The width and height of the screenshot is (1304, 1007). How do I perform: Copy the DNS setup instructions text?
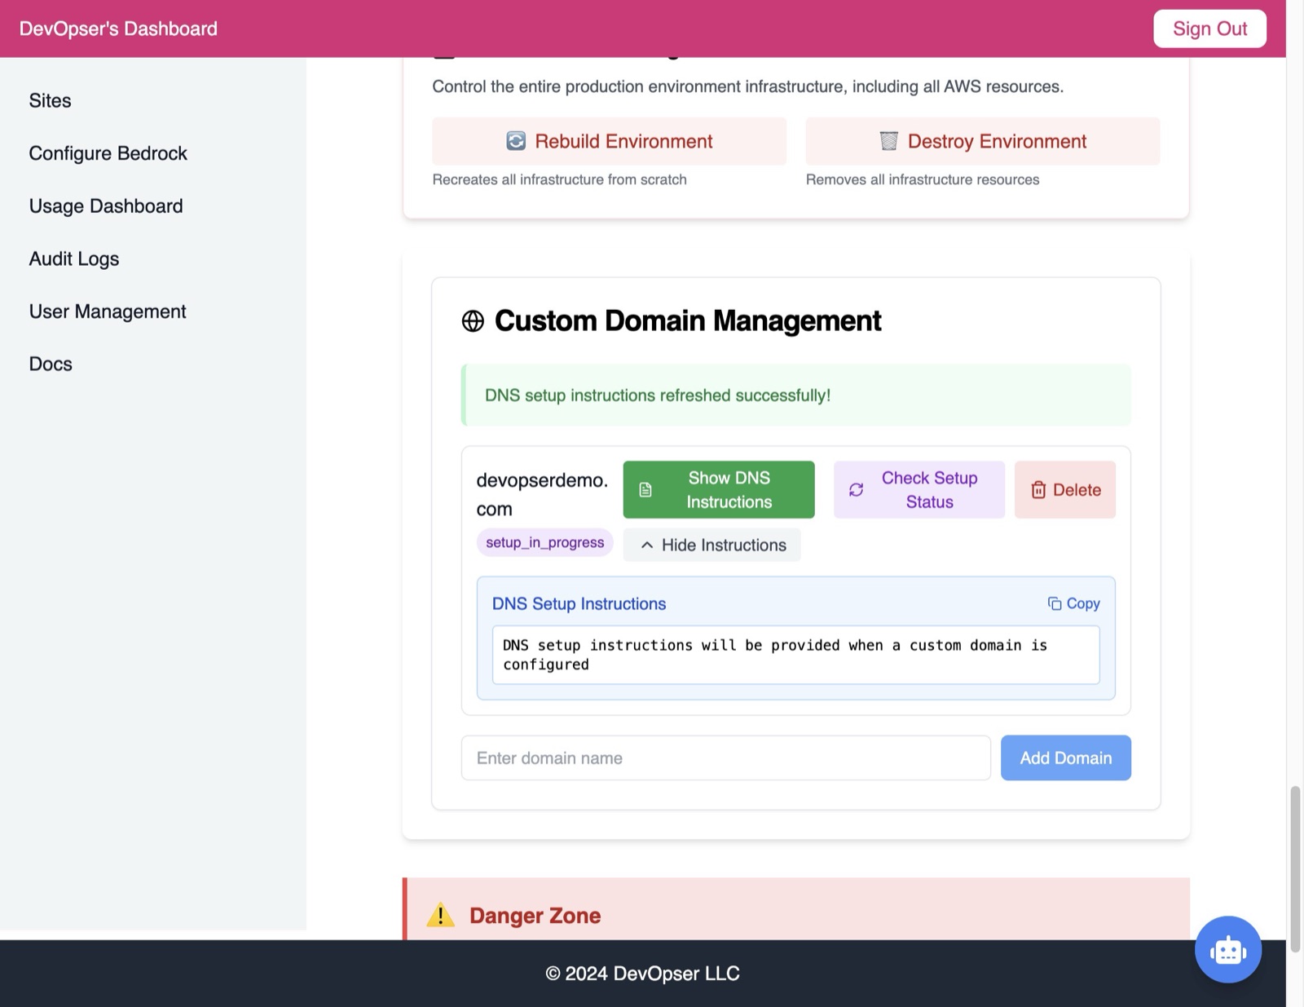point(1074,603)
